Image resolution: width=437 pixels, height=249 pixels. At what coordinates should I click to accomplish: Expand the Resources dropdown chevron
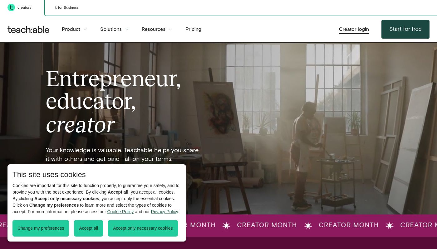pos(170,30)
